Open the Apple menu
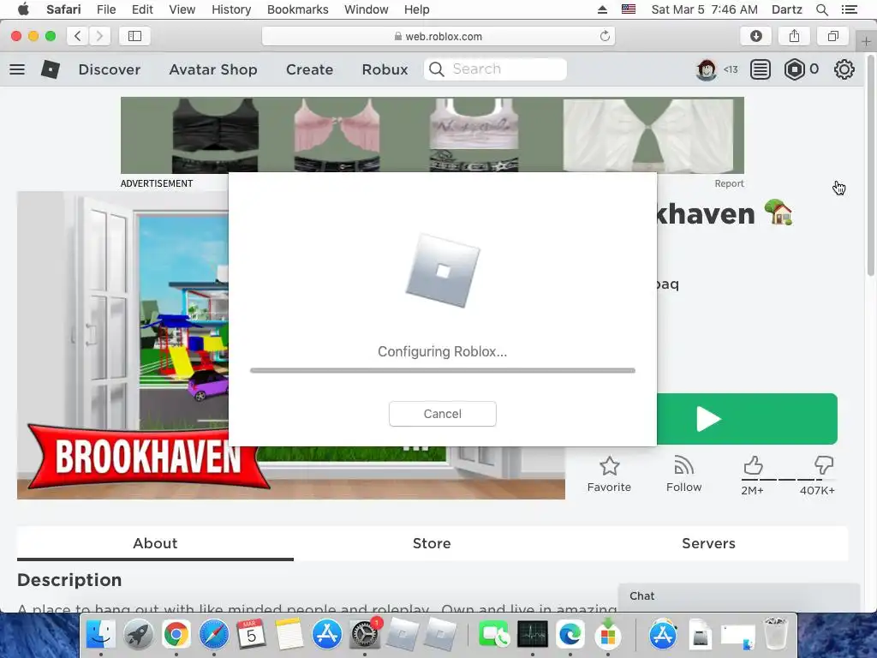Screen dimensions: 877x658 (x=23, y=9)
